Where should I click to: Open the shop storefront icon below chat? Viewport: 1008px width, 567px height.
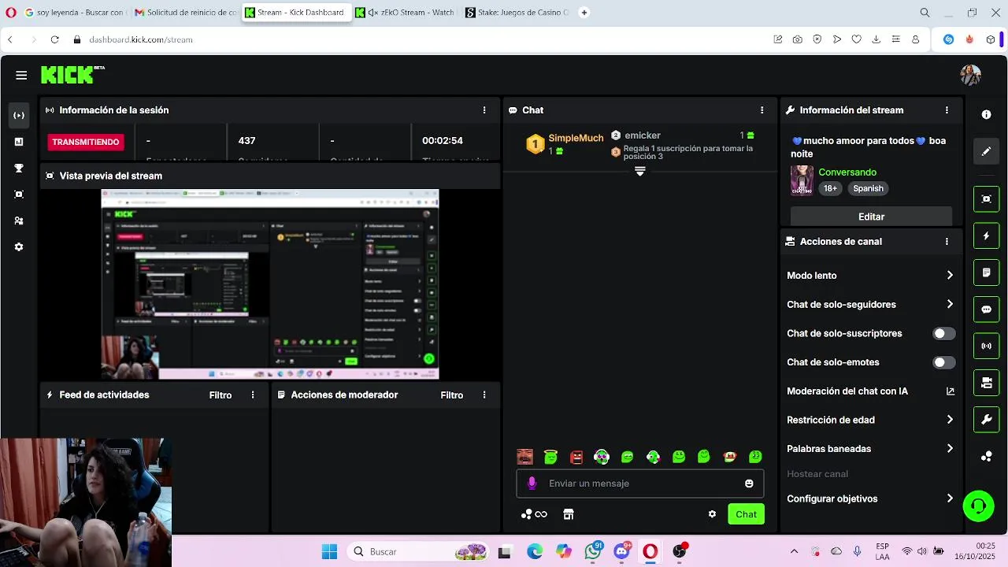[x=569, y=514]
